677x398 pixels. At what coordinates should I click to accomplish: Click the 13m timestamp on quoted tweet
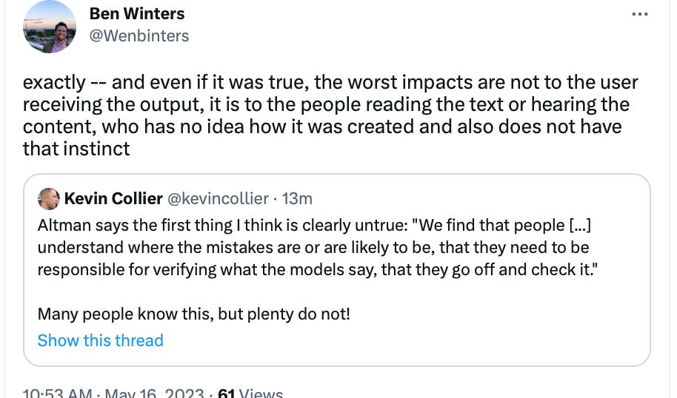click(298, 198)
